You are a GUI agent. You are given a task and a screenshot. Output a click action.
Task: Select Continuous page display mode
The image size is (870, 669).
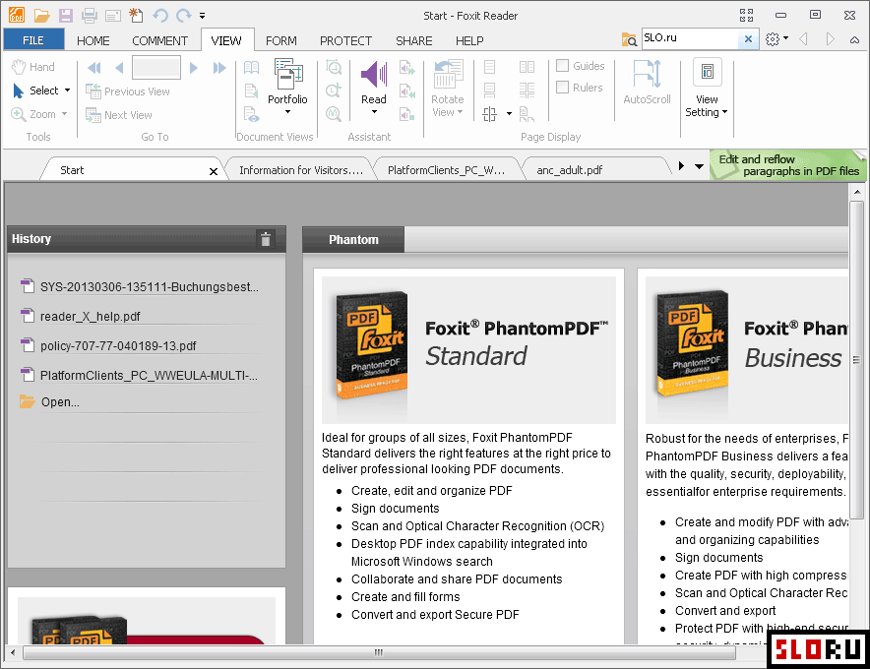click(x=489, y=91)
